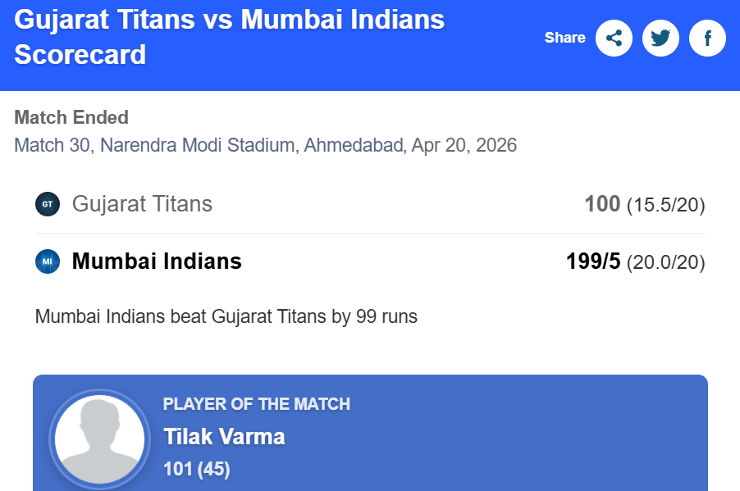Share the scorecard on Twitter
Screen dimensions: 740x491
coord(660,38)
